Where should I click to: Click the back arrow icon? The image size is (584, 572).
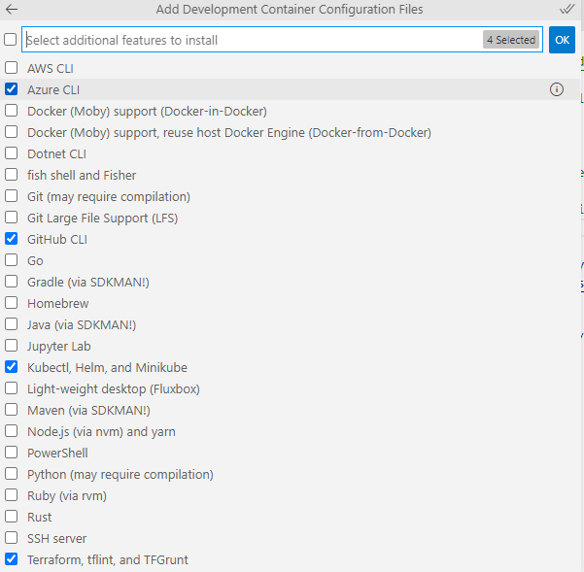(x=13, y=10)
